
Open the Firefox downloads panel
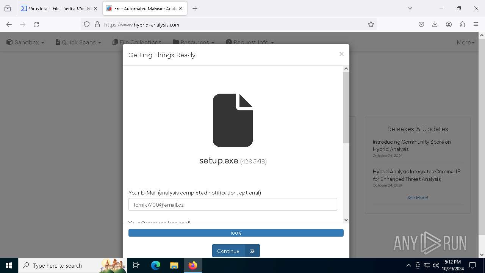click(x=435, y=24)
